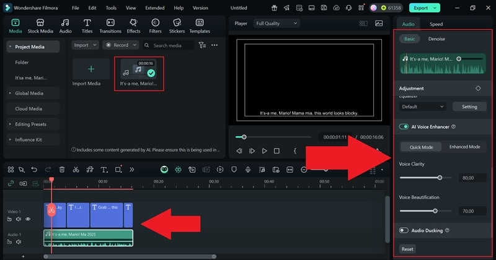The image size is (496, 260).
Task: Click the Equalizer Setting button
Action: pyautogui.click(x=469, y=106)
